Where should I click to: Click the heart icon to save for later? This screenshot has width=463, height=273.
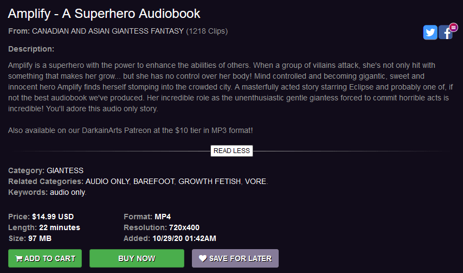tap(203, 259)
